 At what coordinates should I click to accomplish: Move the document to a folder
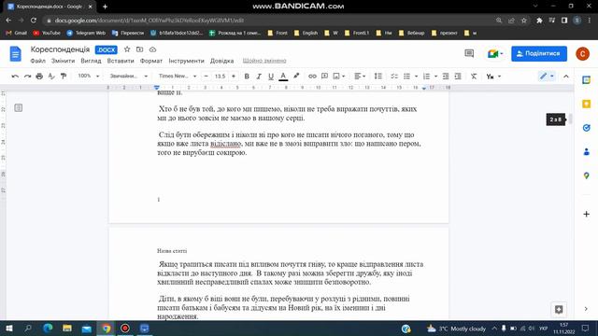pyautogui.click(x=139, y=49)
